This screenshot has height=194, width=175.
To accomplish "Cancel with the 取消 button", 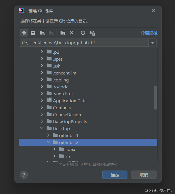I will pos(144,175).
